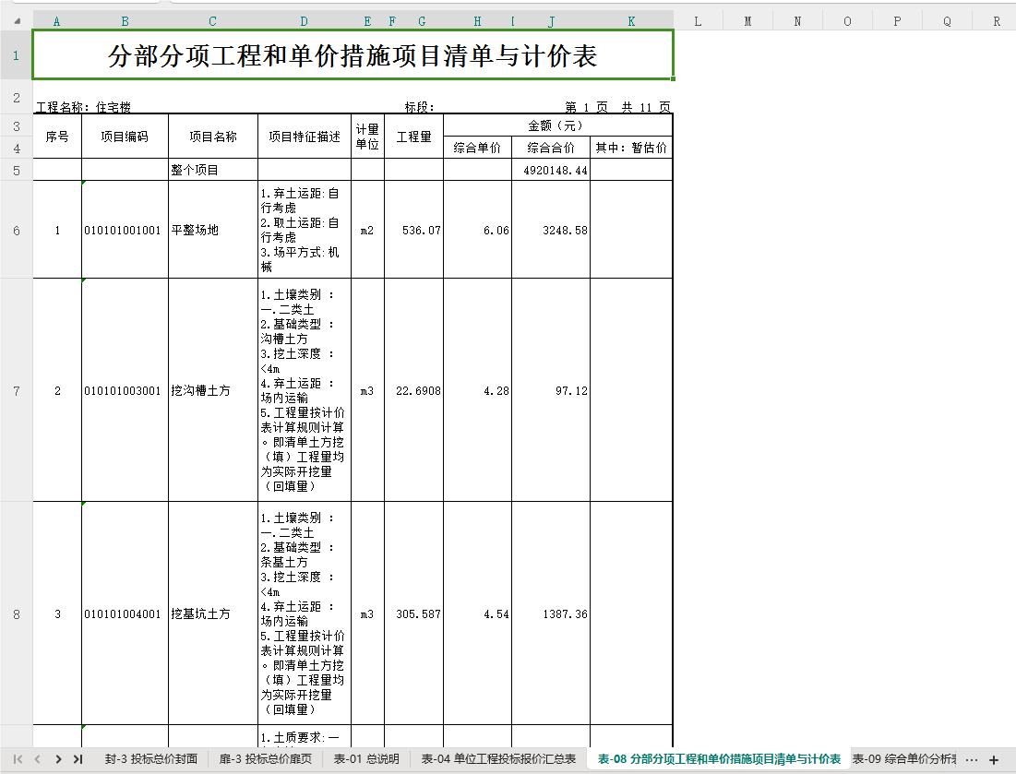Image resolution: width=1016 pixels, height=774 pixels.
Task: Select row 2 header
Action: point(17,98)
